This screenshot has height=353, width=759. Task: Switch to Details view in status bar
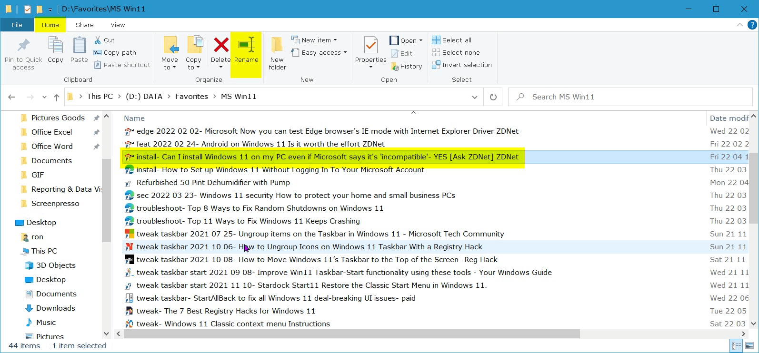736,346
